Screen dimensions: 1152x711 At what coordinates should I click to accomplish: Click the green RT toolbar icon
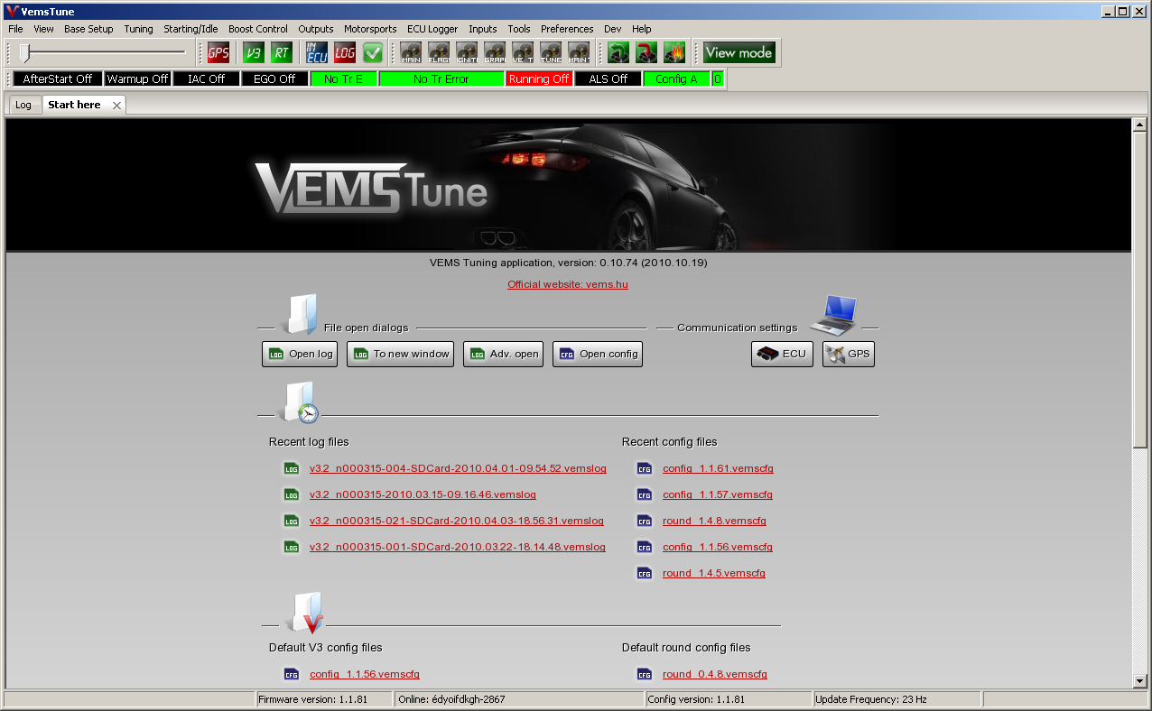click(x=282, y=52)
